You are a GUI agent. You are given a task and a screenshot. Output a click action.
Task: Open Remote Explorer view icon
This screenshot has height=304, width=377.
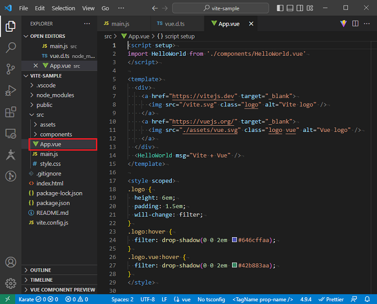(11, 134)
